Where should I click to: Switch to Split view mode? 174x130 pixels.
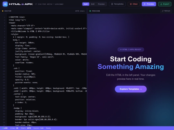[86, 4]
